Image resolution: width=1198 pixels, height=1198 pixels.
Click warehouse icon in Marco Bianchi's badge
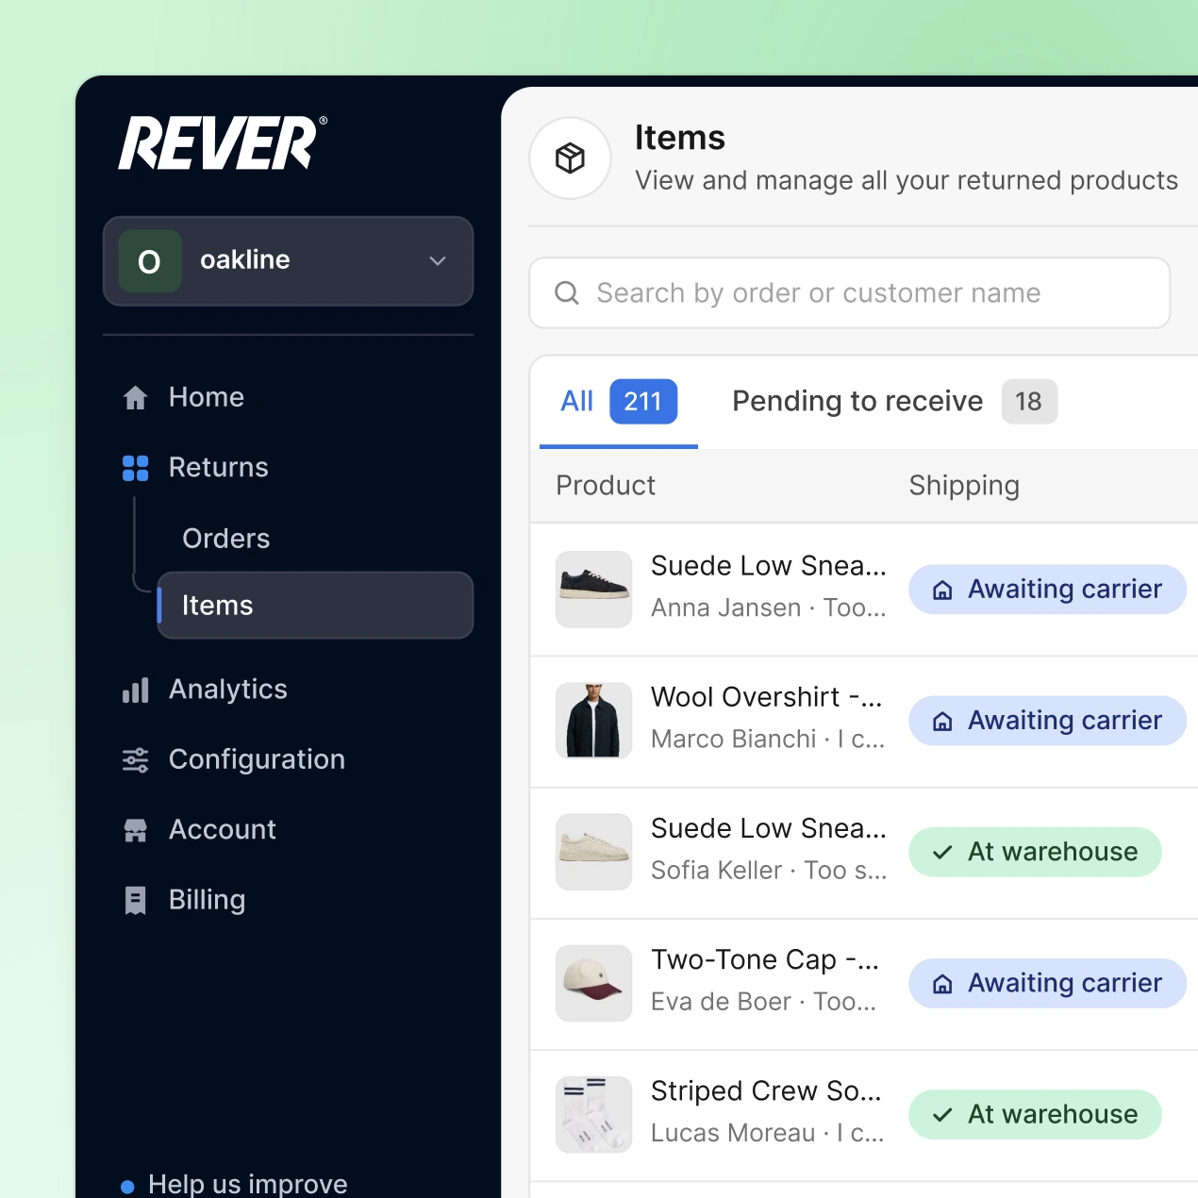pos(942,722)
